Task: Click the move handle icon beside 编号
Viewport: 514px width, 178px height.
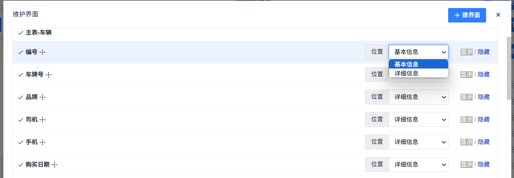Action: click(43, 52)
